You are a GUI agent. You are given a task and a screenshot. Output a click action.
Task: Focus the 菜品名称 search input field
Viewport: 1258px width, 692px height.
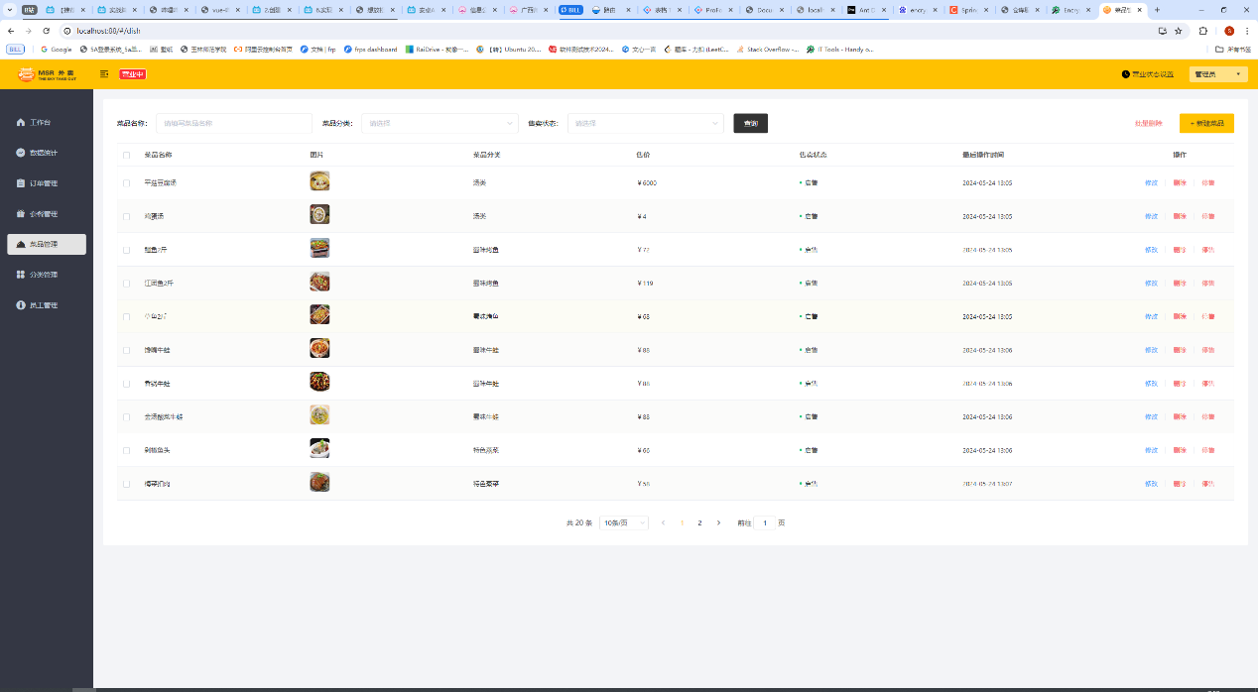(233, 124)
